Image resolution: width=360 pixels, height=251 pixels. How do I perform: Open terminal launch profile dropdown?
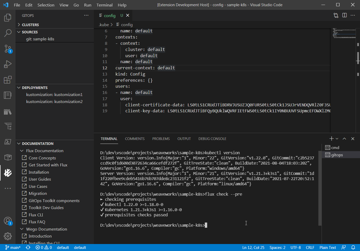point(337,139)
